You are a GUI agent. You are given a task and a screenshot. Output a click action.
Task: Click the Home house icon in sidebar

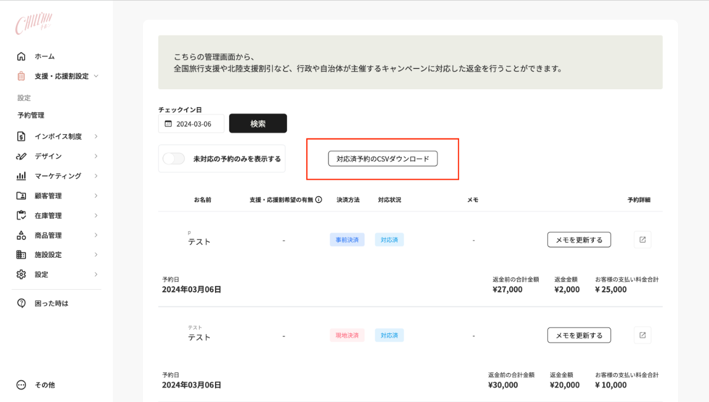[x=21, y=56]
